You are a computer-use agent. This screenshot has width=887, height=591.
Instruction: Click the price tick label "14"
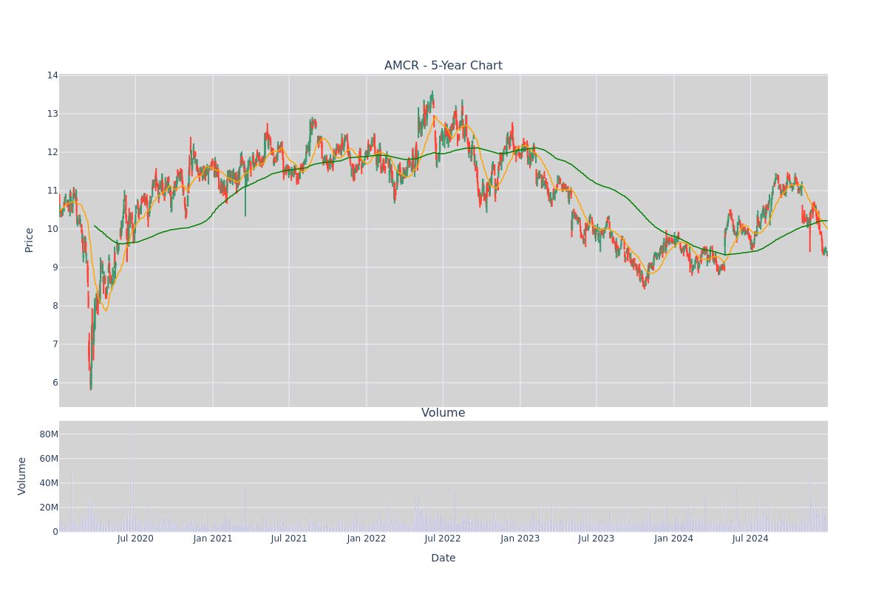tap(52, 75)
